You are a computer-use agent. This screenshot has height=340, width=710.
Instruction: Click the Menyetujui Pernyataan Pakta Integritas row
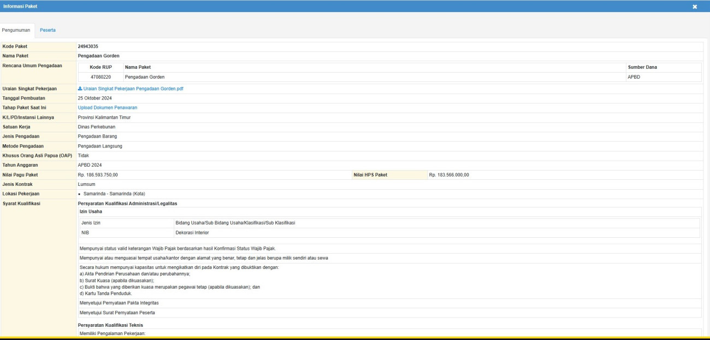coord(120,303)
